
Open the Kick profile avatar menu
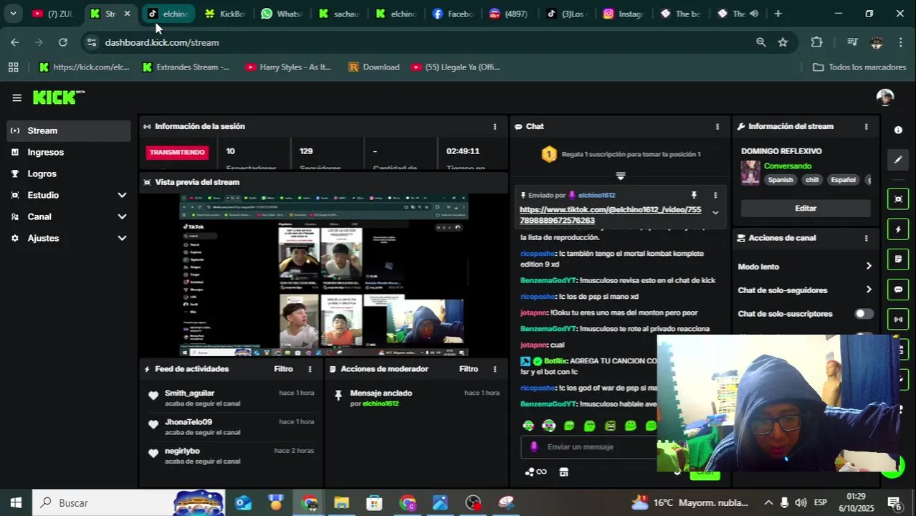[885, 97]
